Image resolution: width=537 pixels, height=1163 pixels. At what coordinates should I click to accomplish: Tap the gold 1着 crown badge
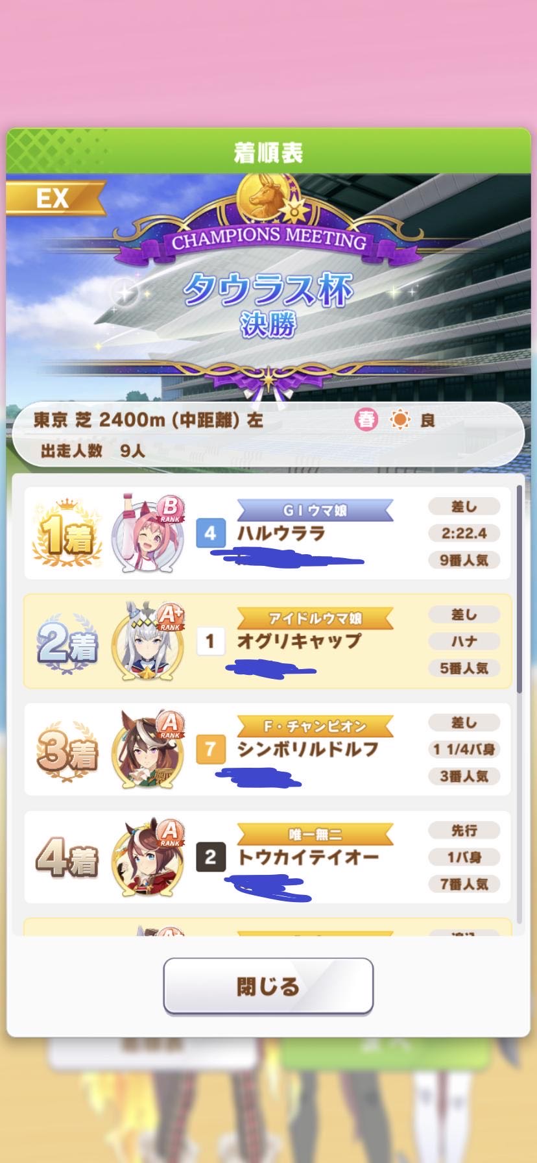pos(67,533)
